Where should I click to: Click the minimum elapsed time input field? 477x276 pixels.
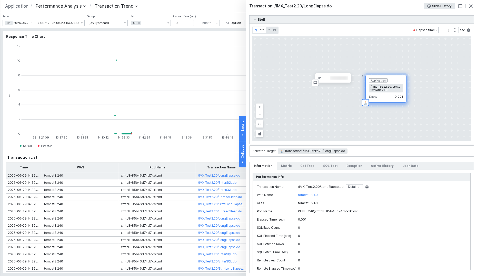[x=183, y=23]
